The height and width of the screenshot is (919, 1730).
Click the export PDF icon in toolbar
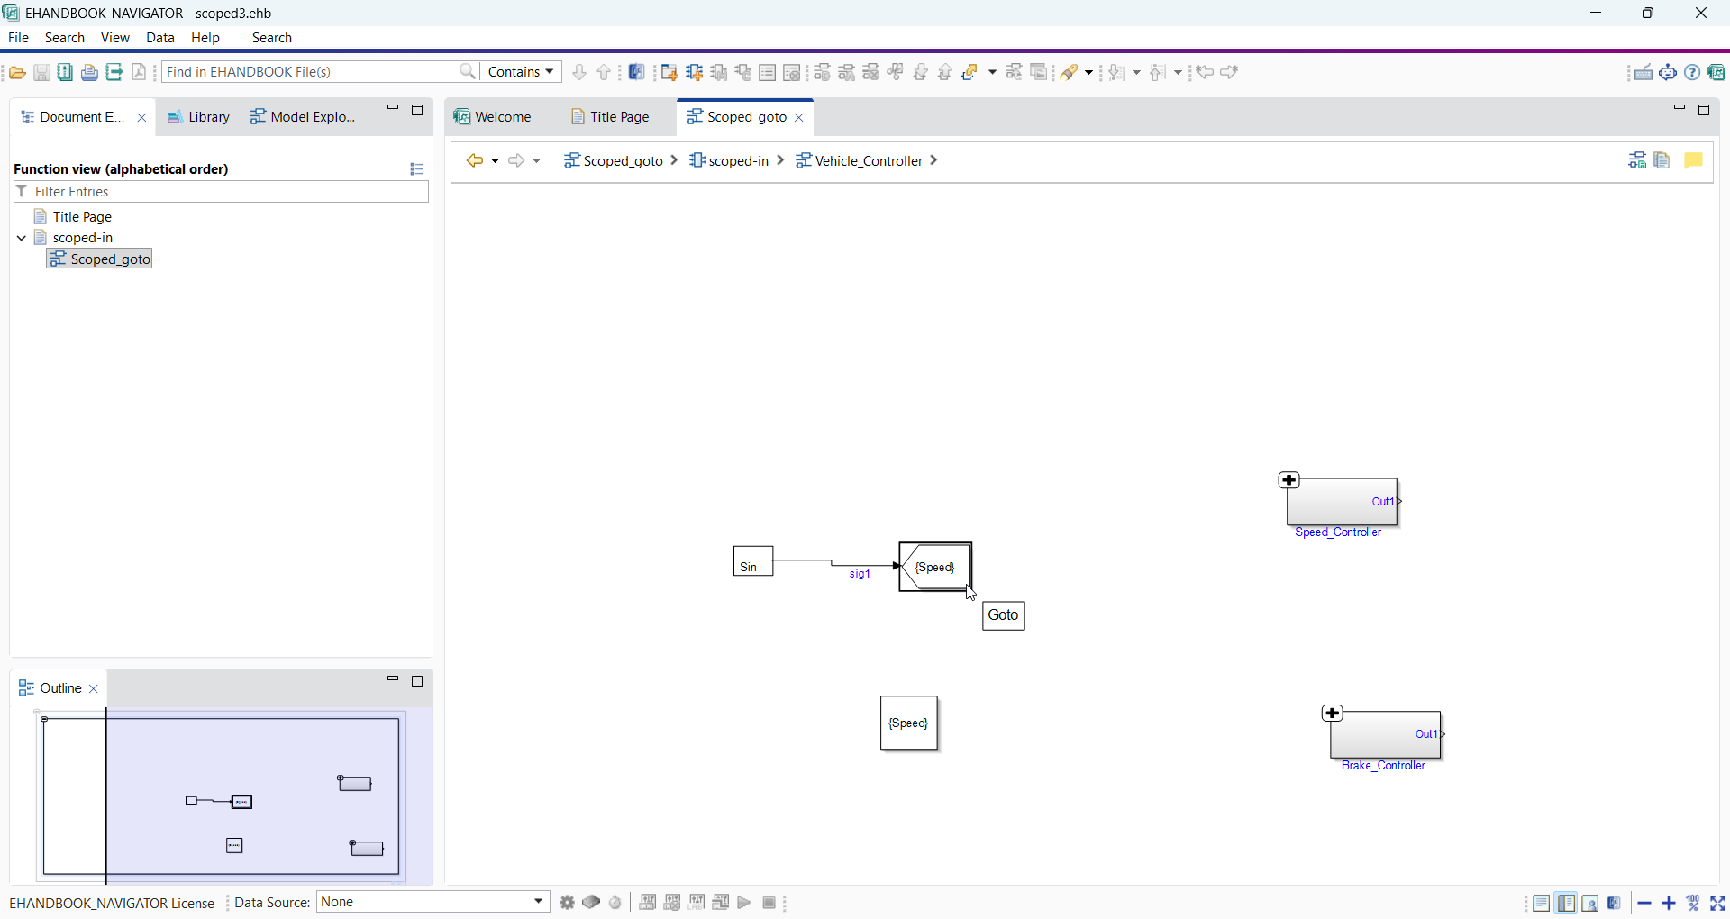139,73
